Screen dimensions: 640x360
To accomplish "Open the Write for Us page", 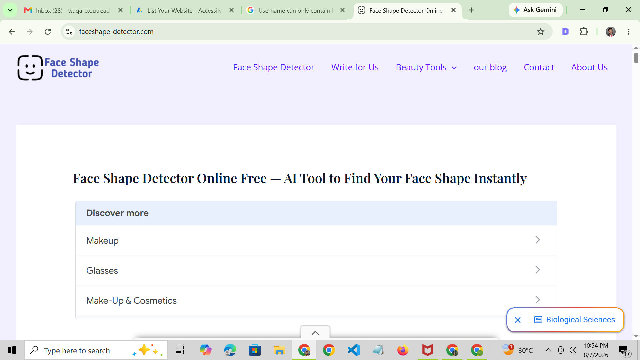I will pos(355,67).
